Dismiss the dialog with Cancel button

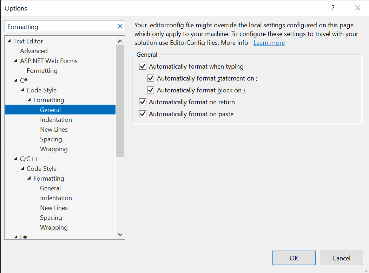pyautogui.click(x=341, y=258)
